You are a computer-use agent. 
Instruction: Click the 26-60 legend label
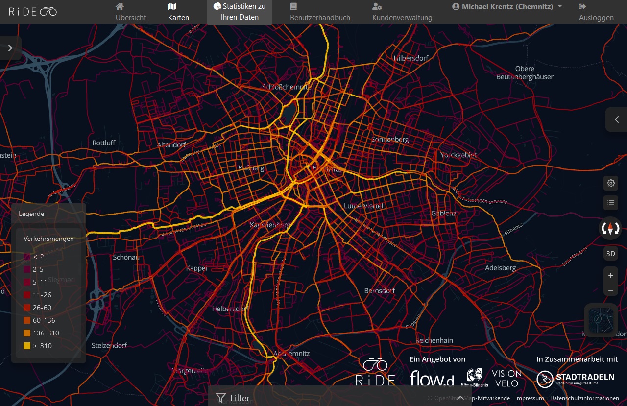[x=42, y=308]
